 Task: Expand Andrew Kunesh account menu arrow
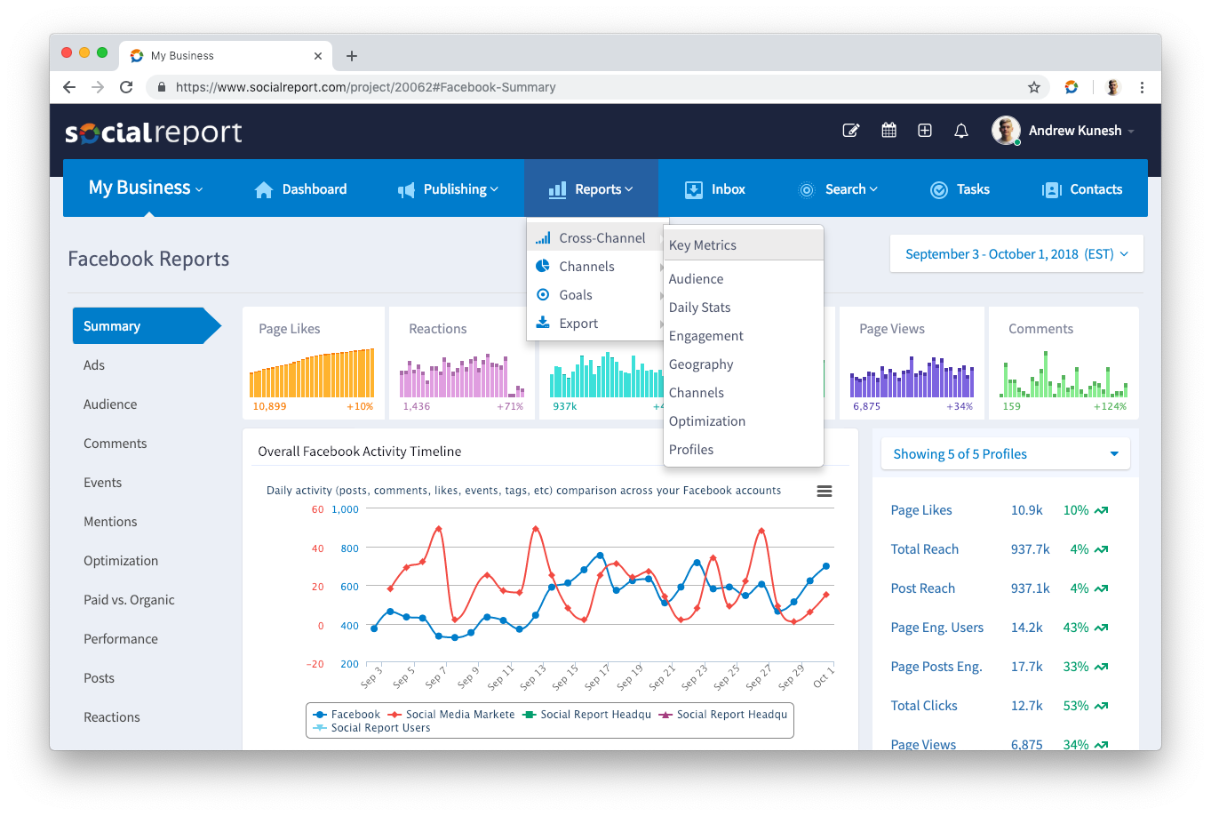coord(1131,132)
